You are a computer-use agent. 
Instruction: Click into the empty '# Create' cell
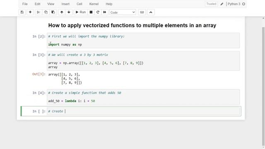(x=143, y=111)
